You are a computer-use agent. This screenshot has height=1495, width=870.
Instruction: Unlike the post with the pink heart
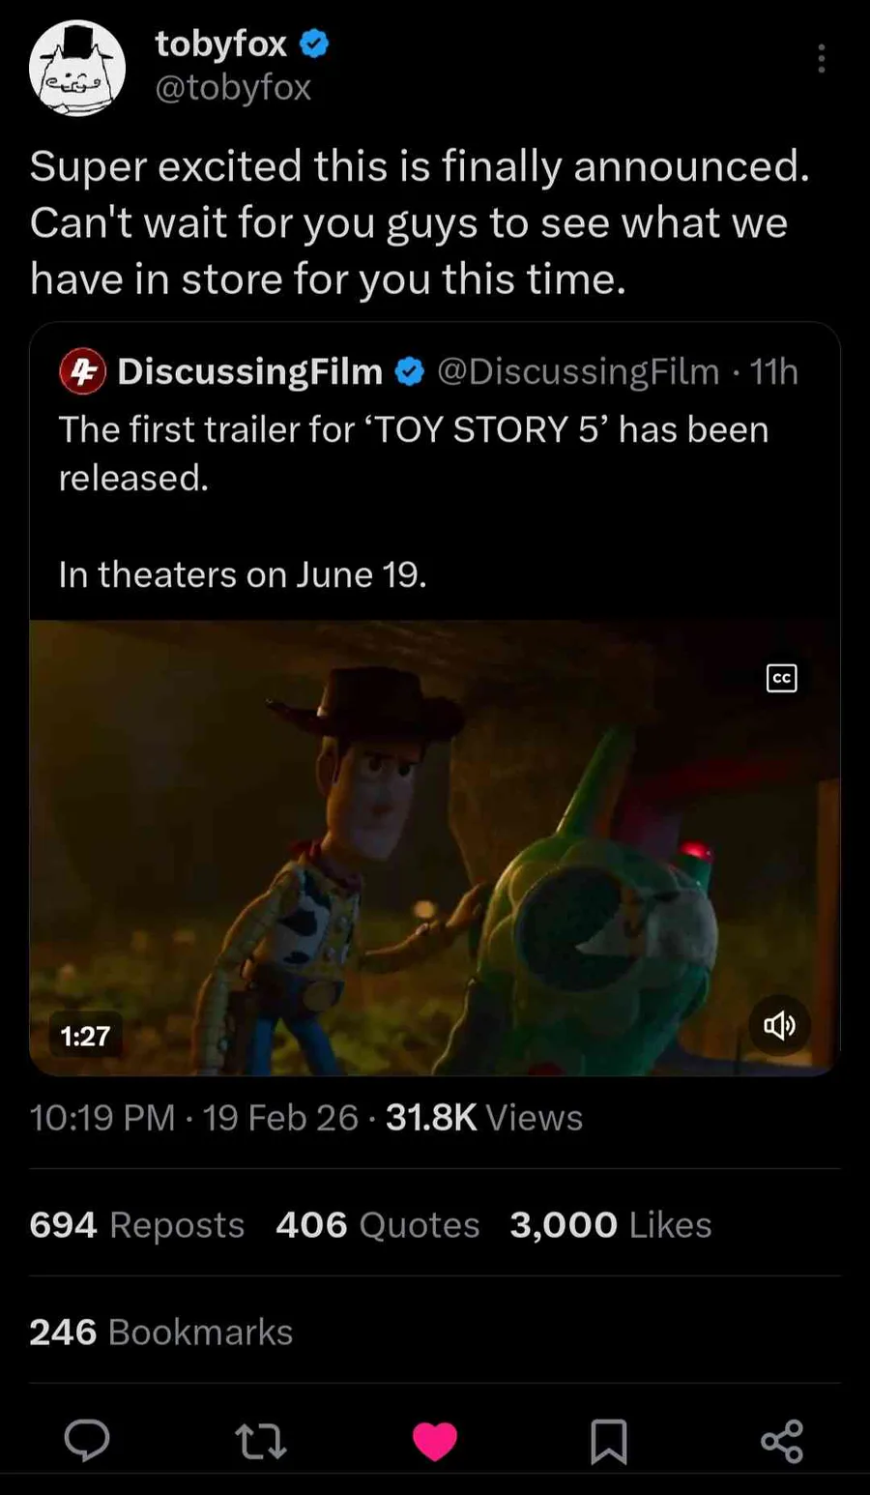[435, 1441]
